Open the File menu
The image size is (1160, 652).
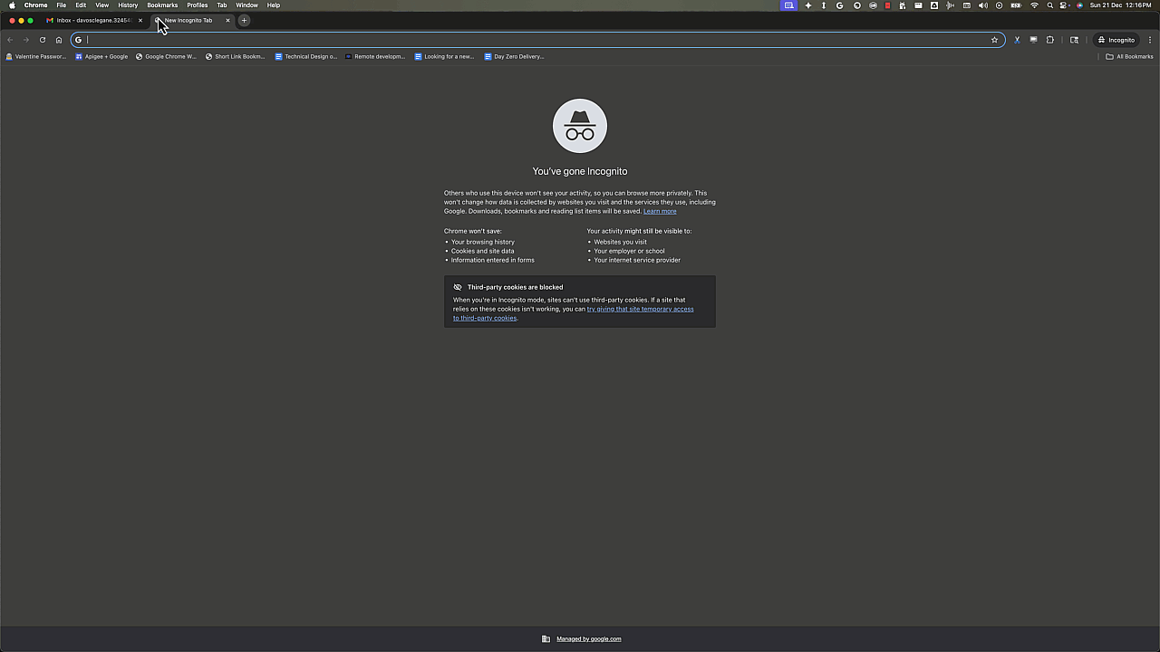coord(62,5)
